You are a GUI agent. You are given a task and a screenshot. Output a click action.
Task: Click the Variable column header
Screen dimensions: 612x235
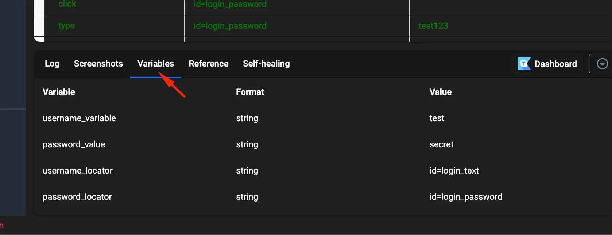tap(59, 92)
